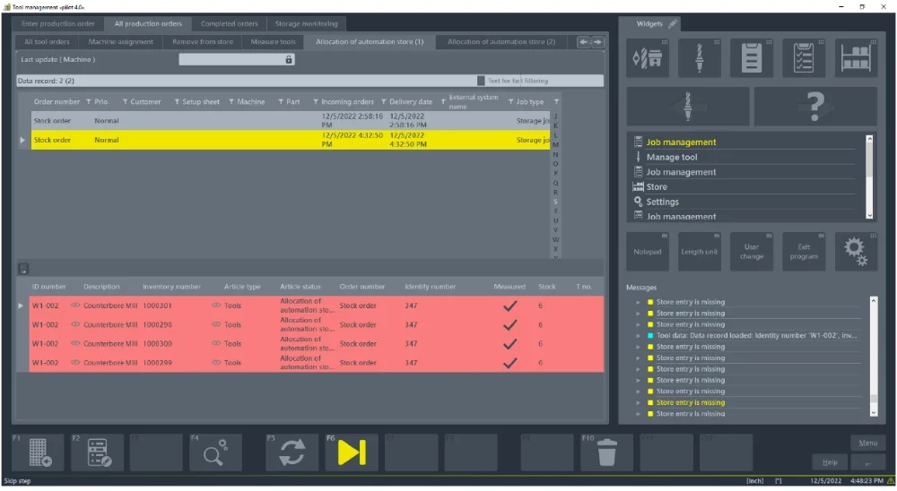Click the F10 trash delete icon

pyautogui.click(x=606, y=452)
